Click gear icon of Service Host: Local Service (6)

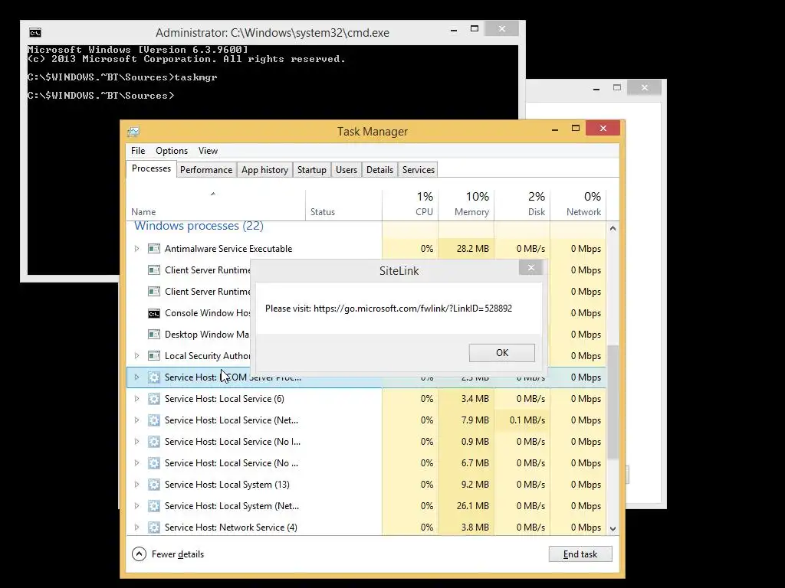(x=154, y=399)
